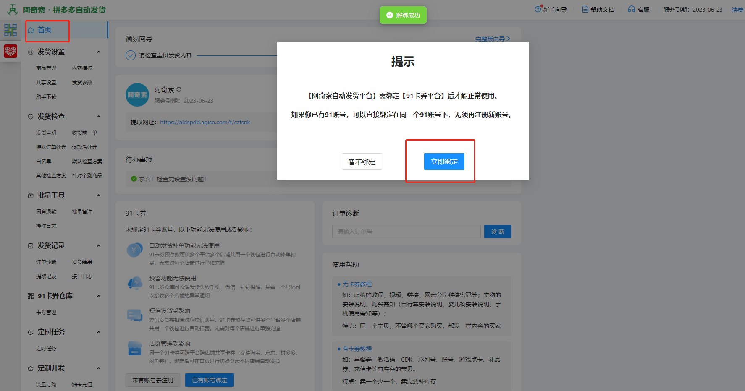The height and width of the screenshot is (391, 745).
Task: Collapse the 批量工具 section chevron
Action: point(99,195)
